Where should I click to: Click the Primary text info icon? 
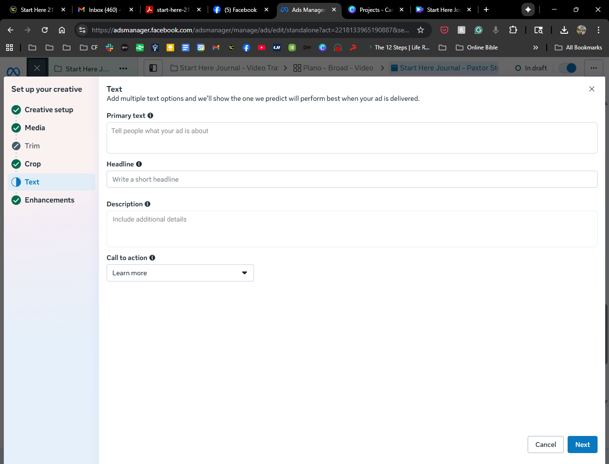(150, 116)
